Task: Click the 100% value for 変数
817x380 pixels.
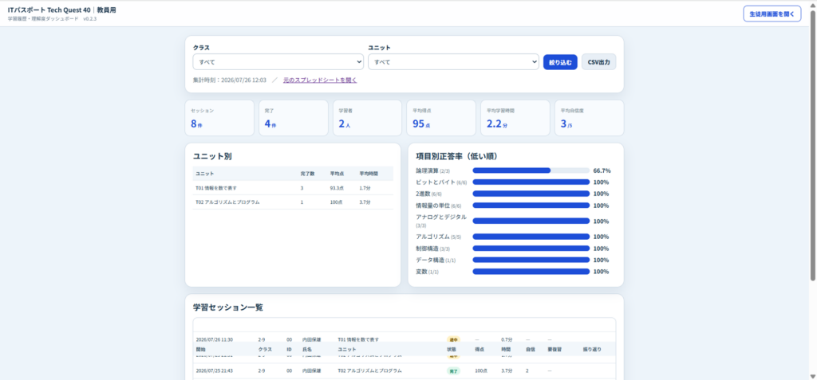Action: point(601,271)
